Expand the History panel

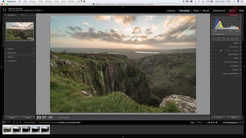pos(6,57)
